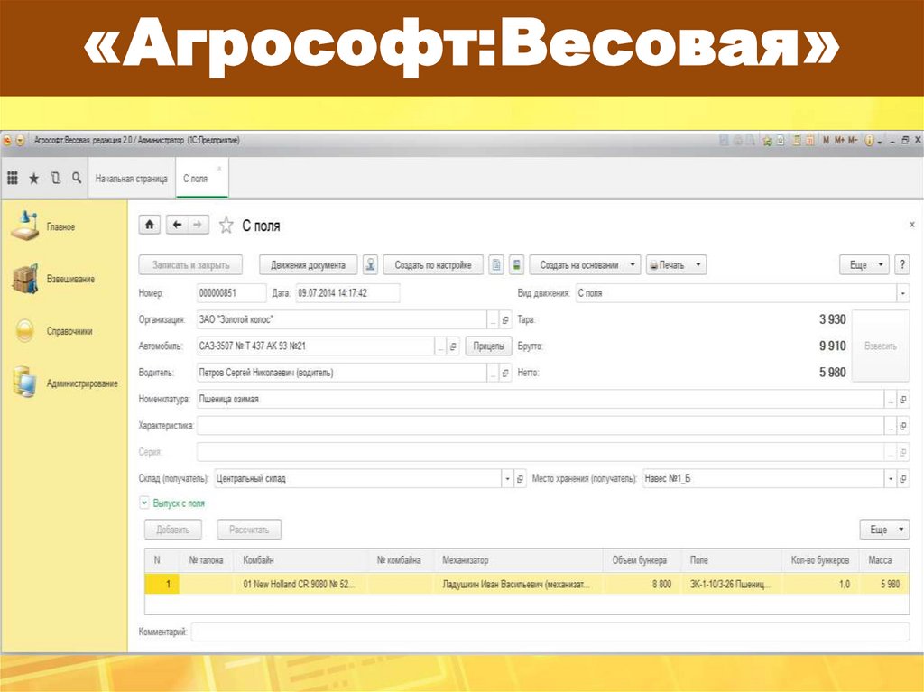Viewport: 924px width, 692px height.
Task: Open the top Еще dropdown menu
Action: click(x=864, y=264)
